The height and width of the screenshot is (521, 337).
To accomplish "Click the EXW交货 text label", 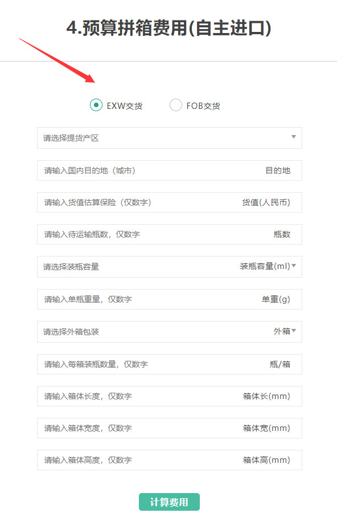I will pos(125,106).
